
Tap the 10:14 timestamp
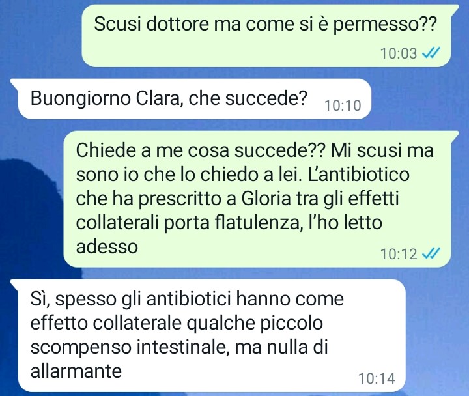pyautogui.click(x=377, y=378)
